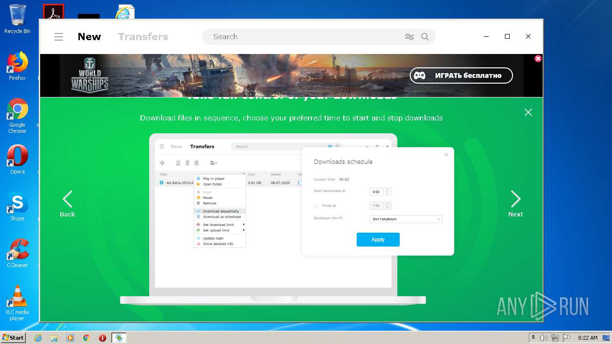Viewport: 612px width, 344px height.
Task: Minimize the MediaGet window
Action: pos(486,36)
